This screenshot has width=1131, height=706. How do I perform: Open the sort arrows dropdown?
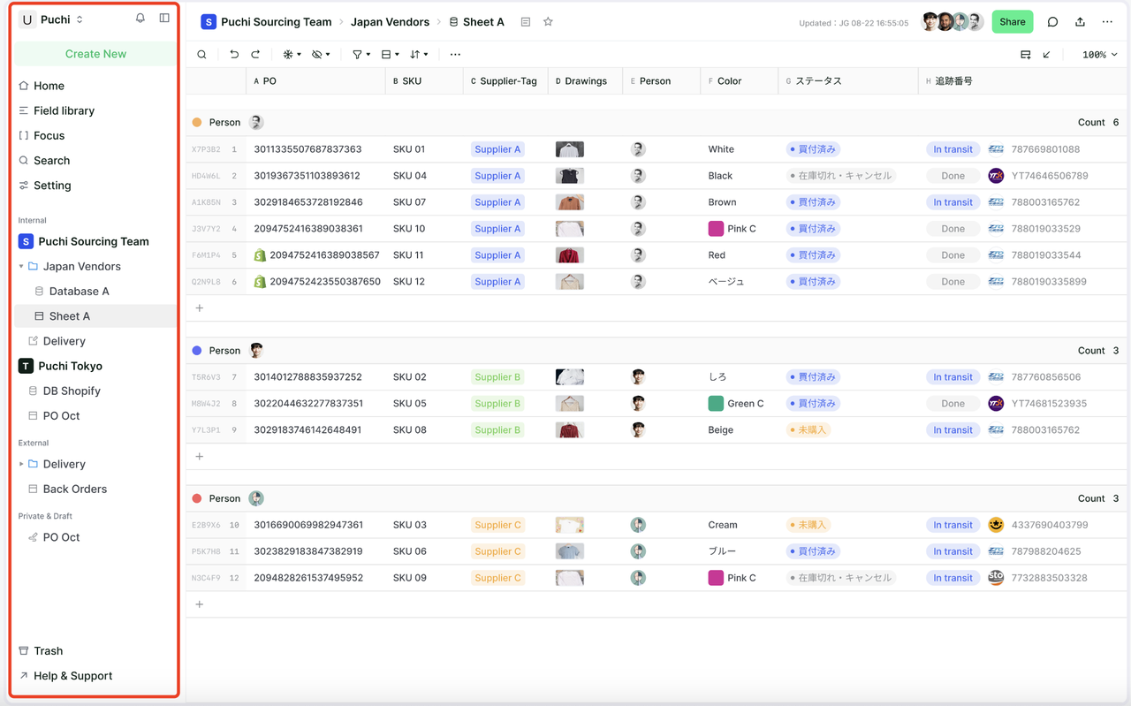click(419, 55)
